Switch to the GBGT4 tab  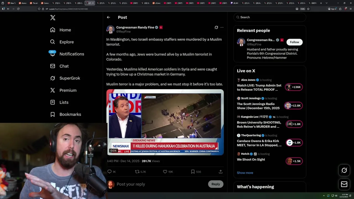(313, 3)
